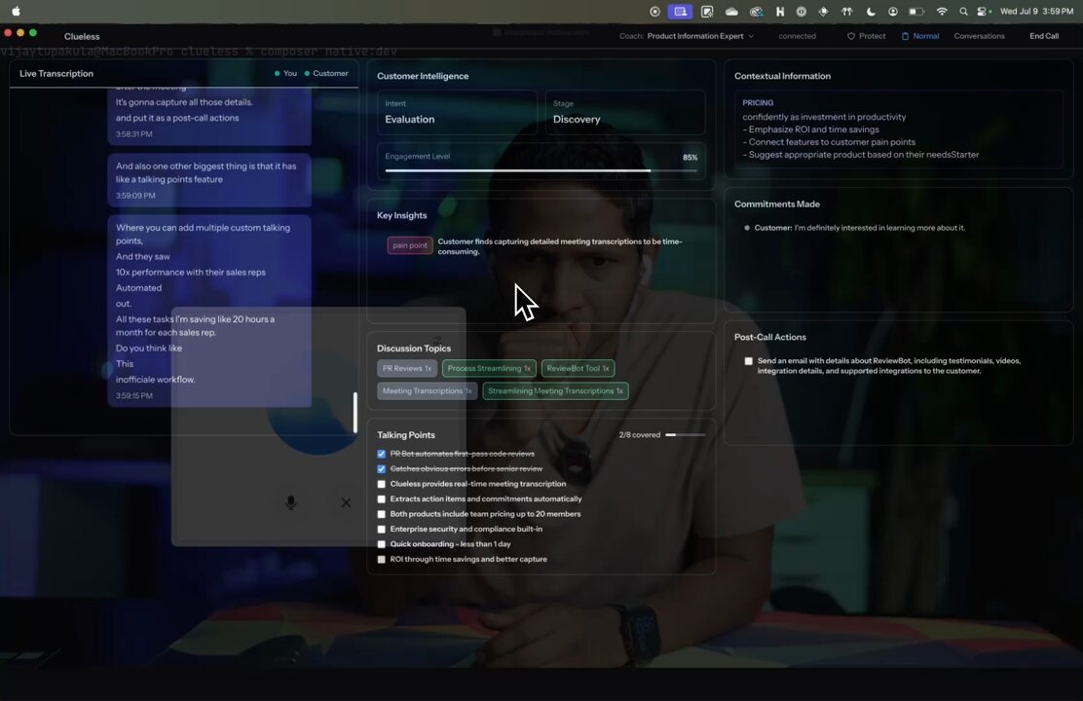Viewport: 1083px width, 701px height.
Task: Check ROI through time savings and better capture
Action: 381,560
